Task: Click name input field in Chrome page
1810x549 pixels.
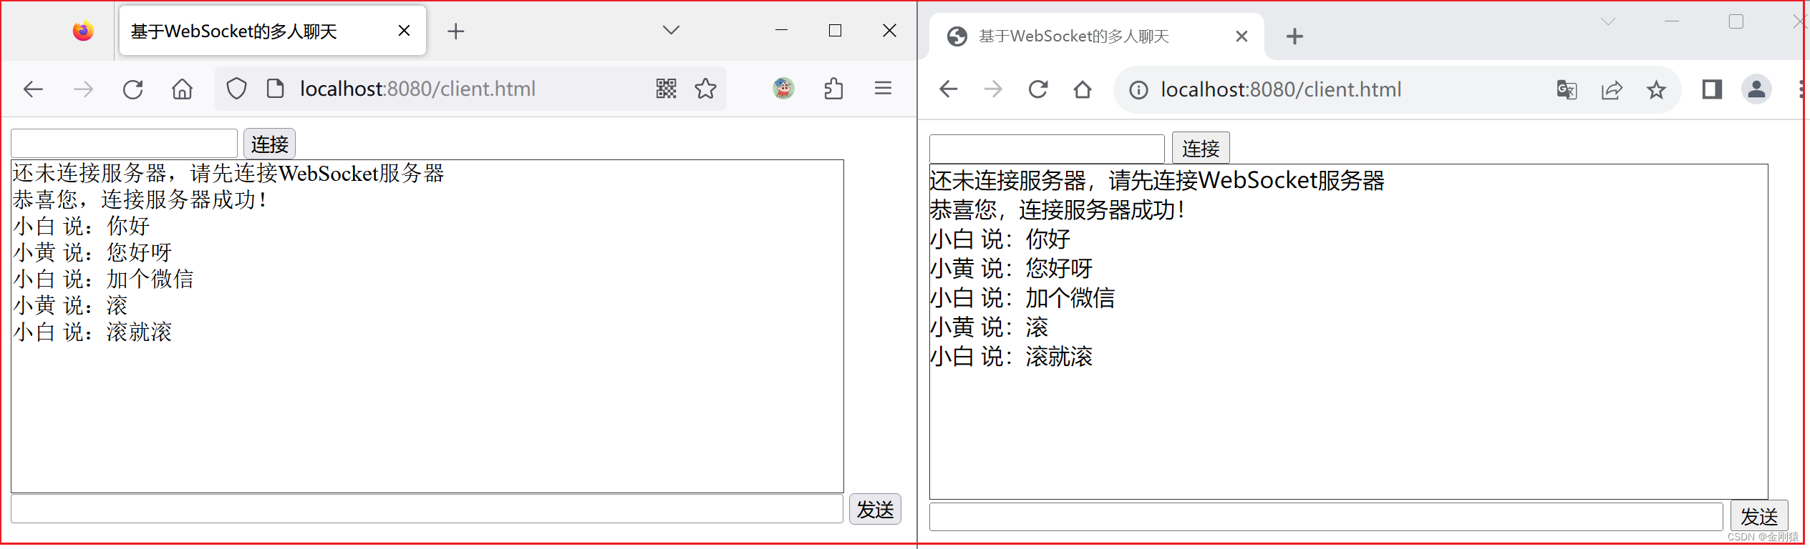Action: tap(1047, 149)
